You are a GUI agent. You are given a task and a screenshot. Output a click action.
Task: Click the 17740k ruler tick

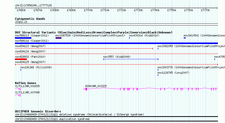(x=155, y=10)
